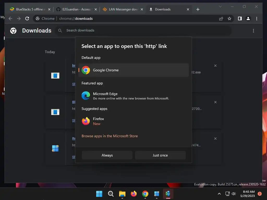This screenshot has height=200, width=267.
Task: Open network status in system tray
Action: pyautogui.click(x=227, y=194)
